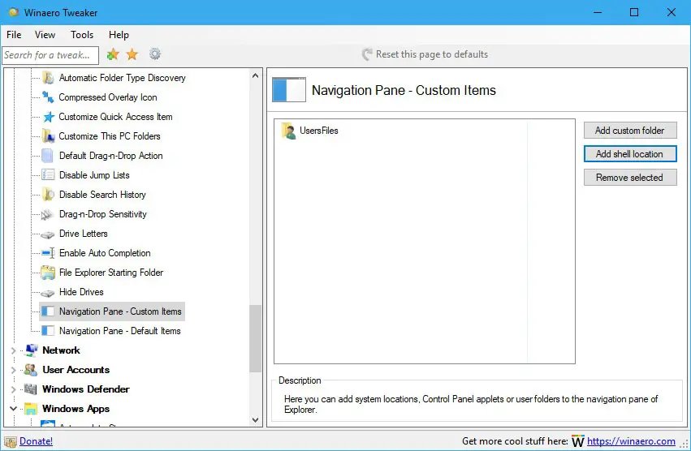
Task: Click the Donate icon in status bar
Action: point(11,441)
